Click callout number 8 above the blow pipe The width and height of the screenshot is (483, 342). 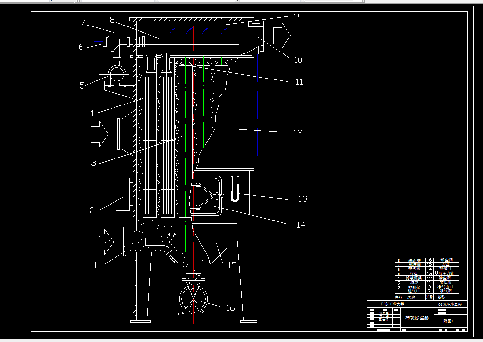coord(112,20)
